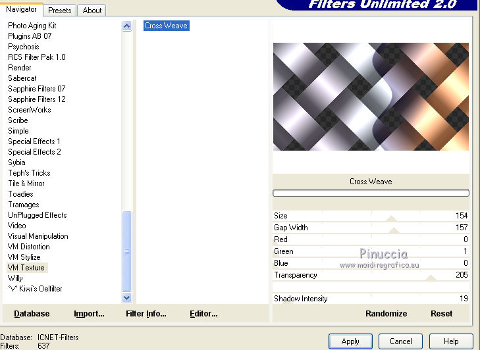Select Sybia category
This screenshot has height=350, width=480.
[16, 162]
